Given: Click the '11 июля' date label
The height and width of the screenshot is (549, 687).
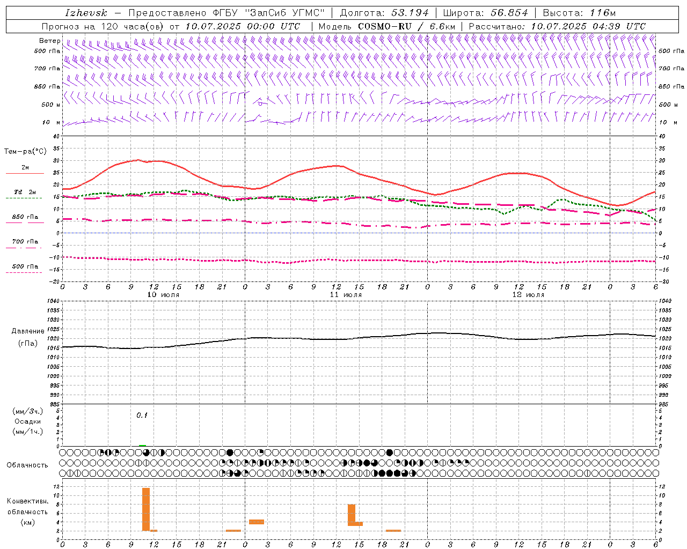Looking at the screenshot, I should pos(346,294).
